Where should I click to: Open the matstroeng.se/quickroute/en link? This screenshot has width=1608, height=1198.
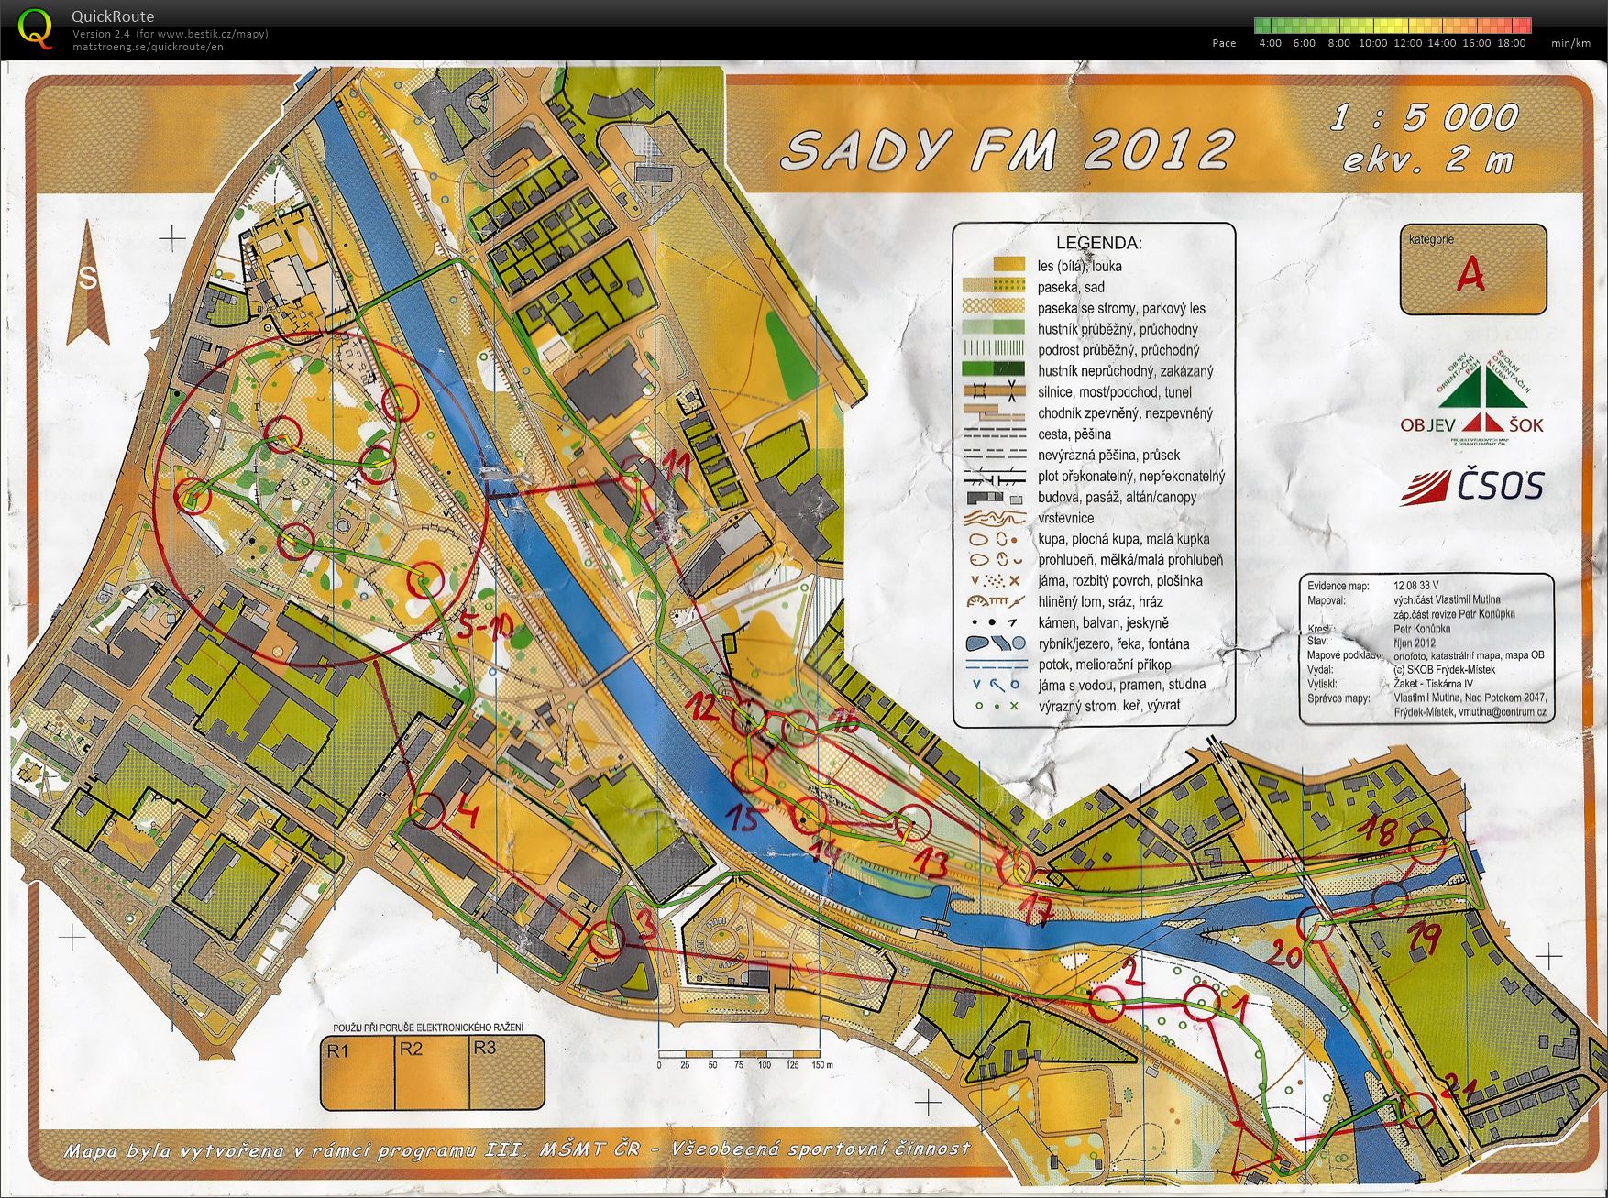click(x=148, y=46)
